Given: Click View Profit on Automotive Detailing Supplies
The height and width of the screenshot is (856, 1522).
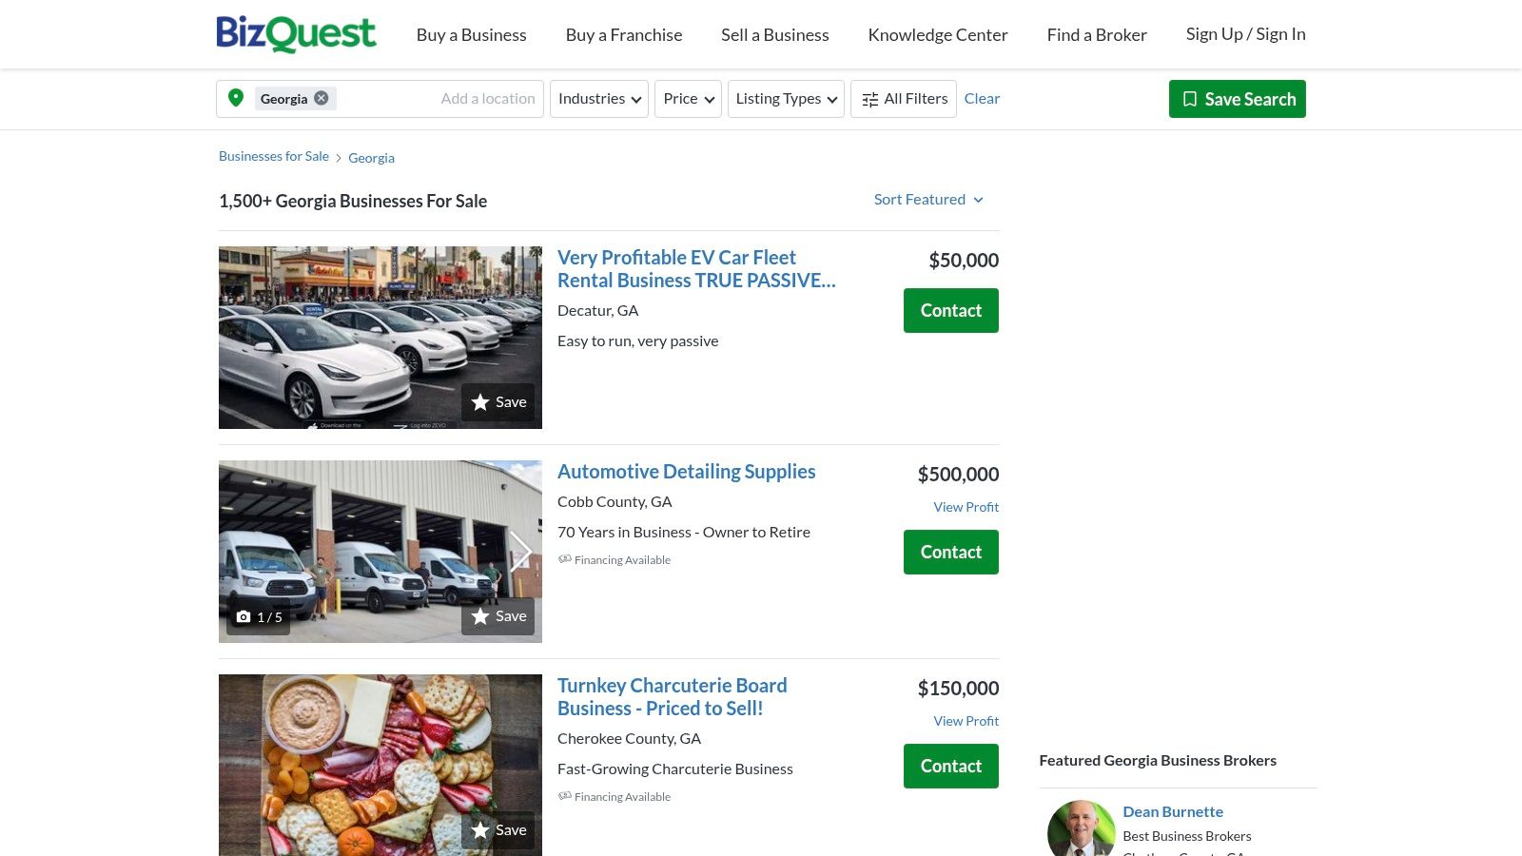Looking at the screenshot, I should (966, 507).
